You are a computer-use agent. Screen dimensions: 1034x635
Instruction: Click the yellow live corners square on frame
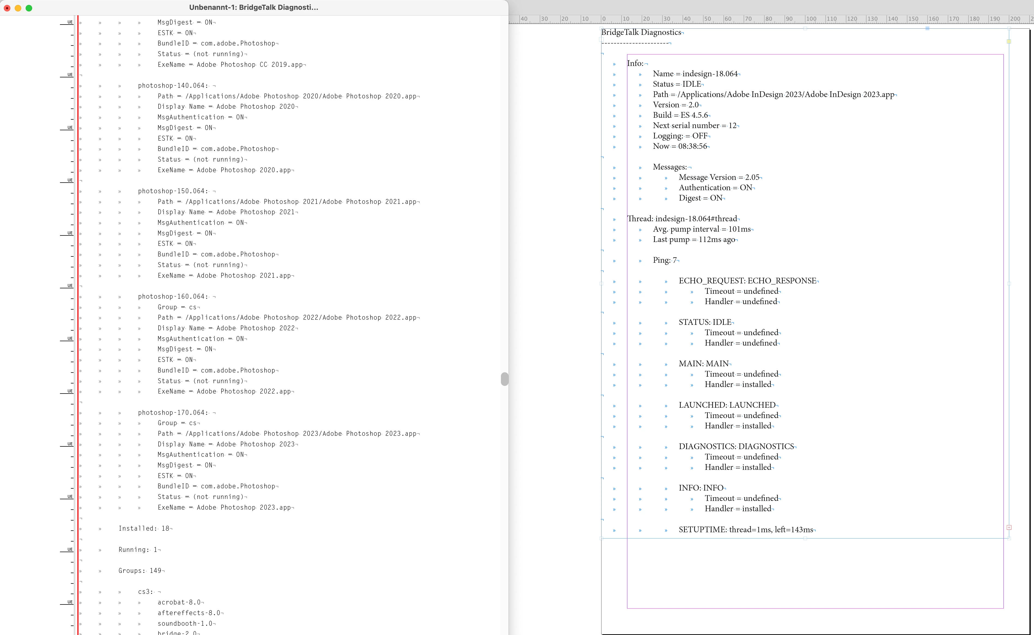pyautogui.click(x=1009, y=41)
